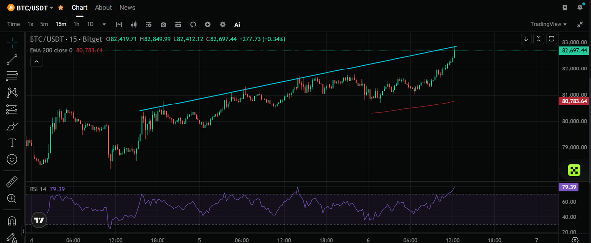The height and width of the screenshot is (243, 591).
Task: Select the 5m timeframe
Action: point(44,24)
